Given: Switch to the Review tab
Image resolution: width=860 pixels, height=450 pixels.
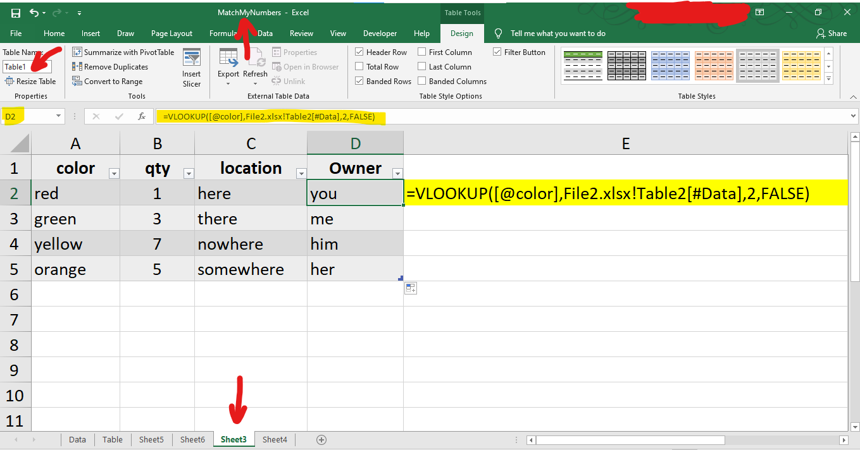Looking at the screenshot, I should click(301, 33).
